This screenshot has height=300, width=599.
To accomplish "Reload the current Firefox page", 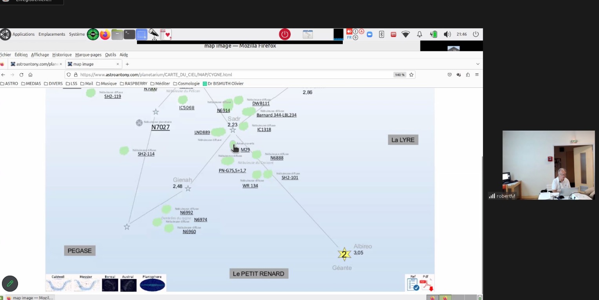I will [21, 75].
